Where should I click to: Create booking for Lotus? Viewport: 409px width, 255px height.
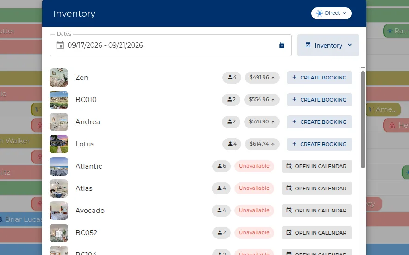(320, 144)
